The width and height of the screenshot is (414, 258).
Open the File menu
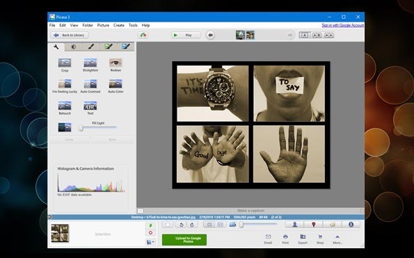point(52,25)
